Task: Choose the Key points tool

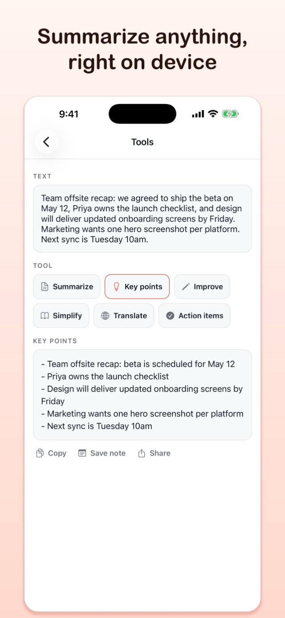Action: (x=137, y=287)
